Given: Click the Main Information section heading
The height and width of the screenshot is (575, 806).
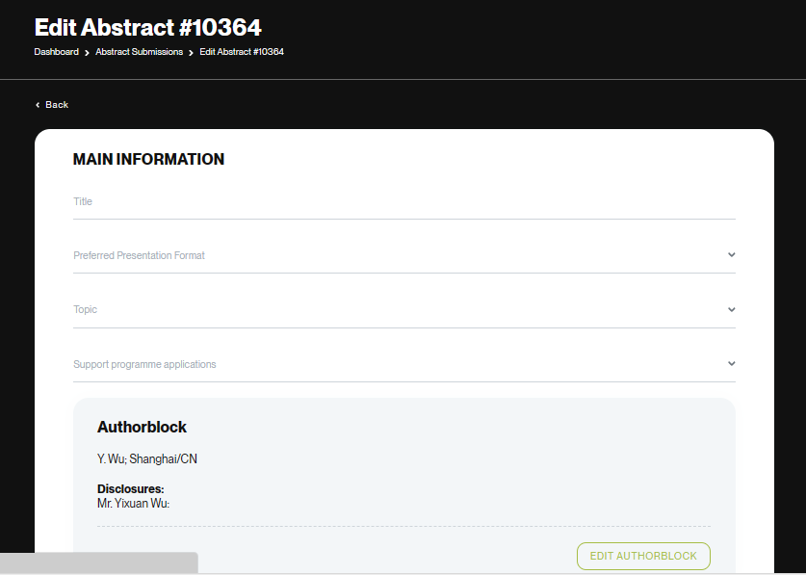Looking at the screenshot, I should [x=148, y=160].
